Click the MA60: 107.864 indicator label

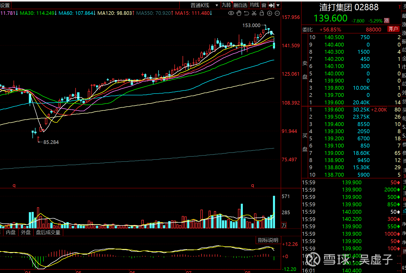(x=77, y=13)
